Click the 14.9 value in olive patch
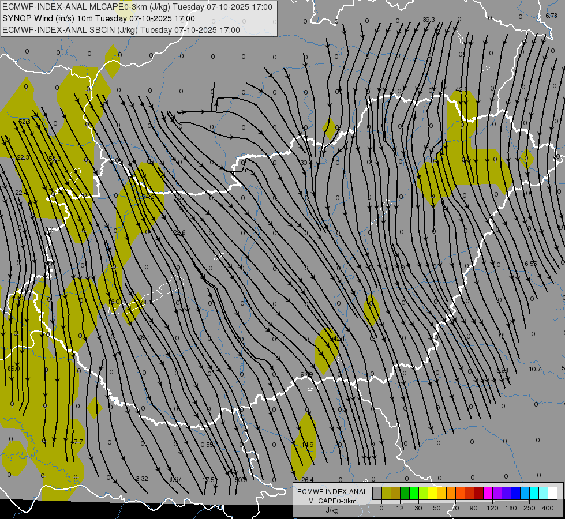Image resolution: width=565 pixels, height=519 pixels. [308, 445]
